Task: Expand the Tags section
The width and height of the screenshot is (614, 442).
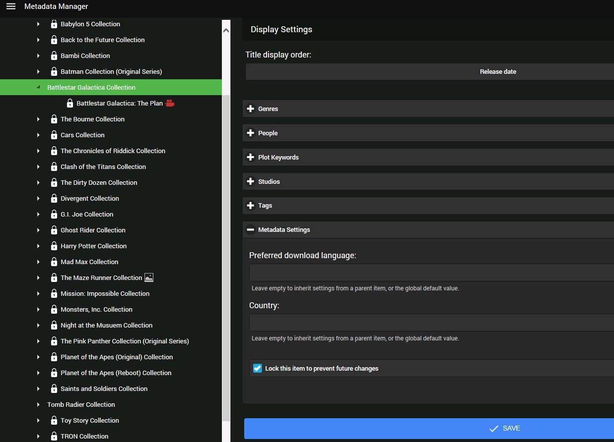Action: [x=265, y=205]
